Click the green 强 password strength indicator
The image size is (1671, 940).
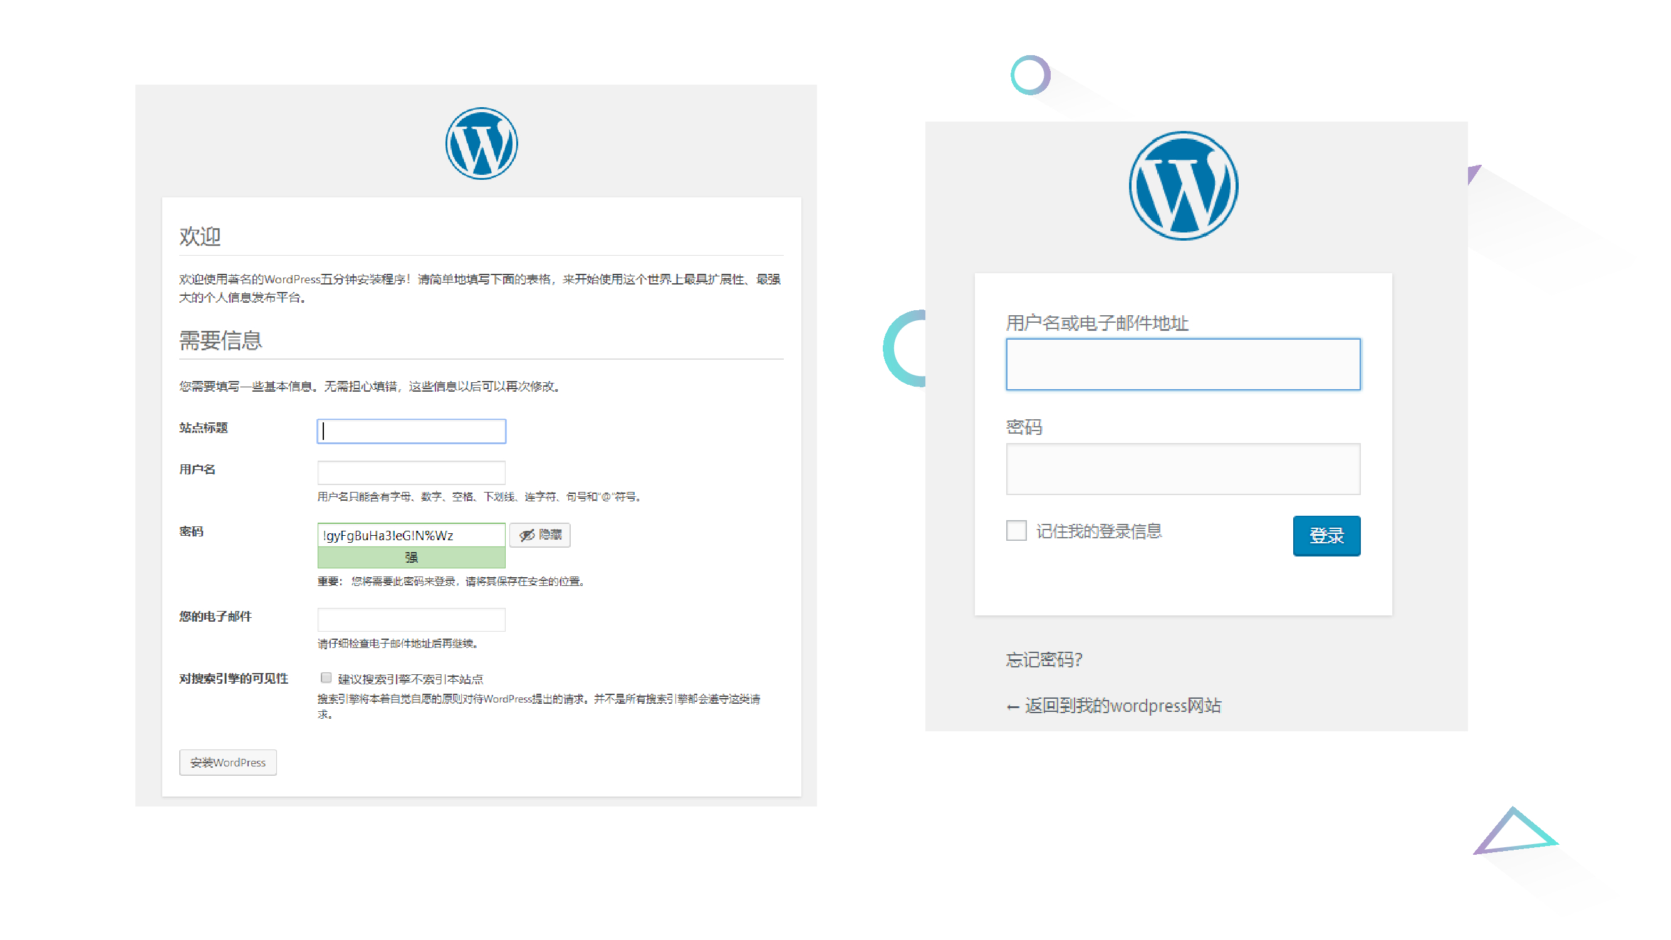click(411, 558)
